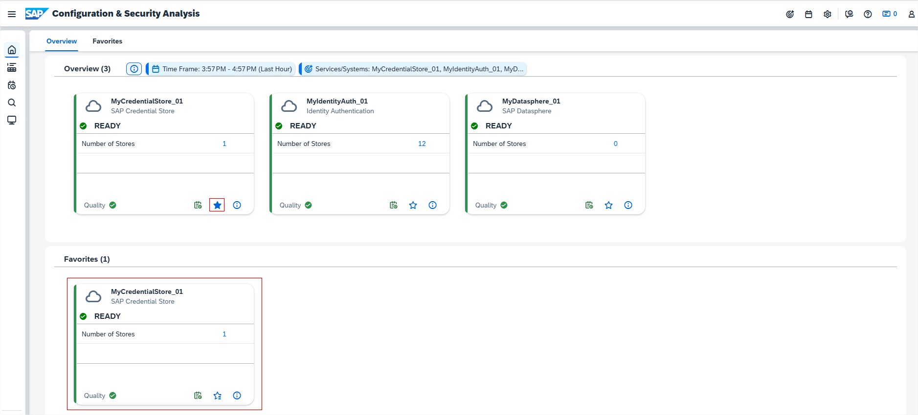Image resolution: width=918 pixels, height=415 pixels.
Task: Open the calendar icon in header
Action: pos(808,14)
